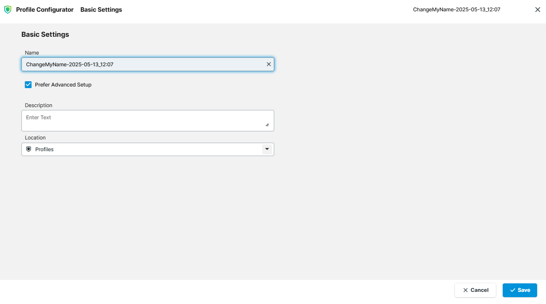Viewport: 546px width, 304px height.
Task: Expand the Location dropdown arrow
Action: [267, 149]
